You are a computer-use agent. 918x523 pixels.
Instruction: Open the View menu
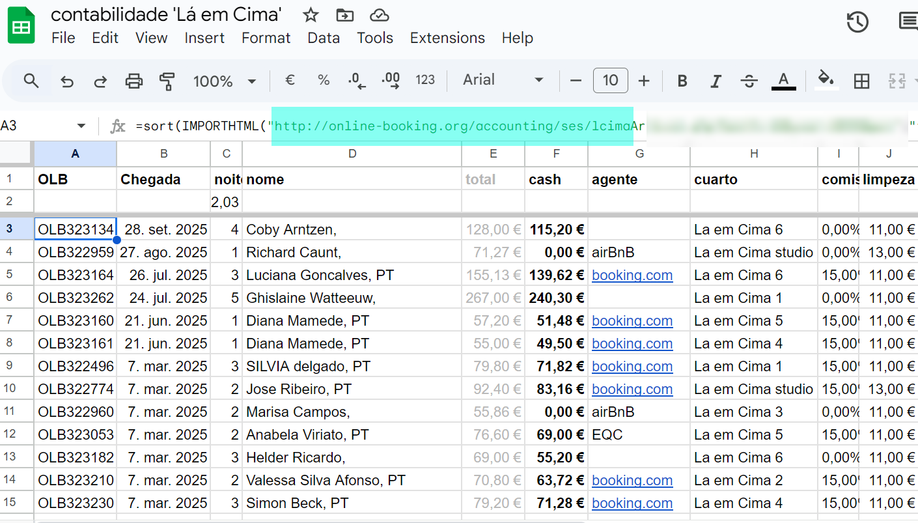point(151,38)
